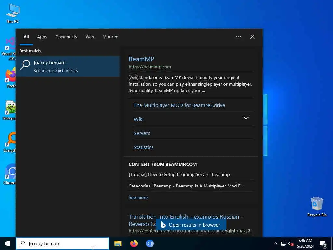Launch Chromium from the taskbar
This screenshot has height=250, width=333.
[x=150, y=243]
